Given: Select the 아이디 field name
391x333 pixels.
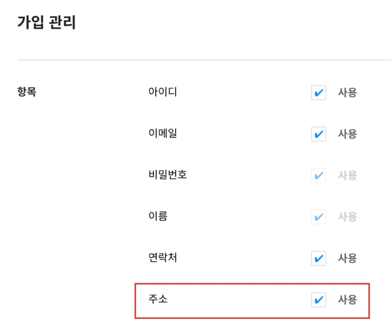Looking at the screenshot, I should tap(163, 92).
